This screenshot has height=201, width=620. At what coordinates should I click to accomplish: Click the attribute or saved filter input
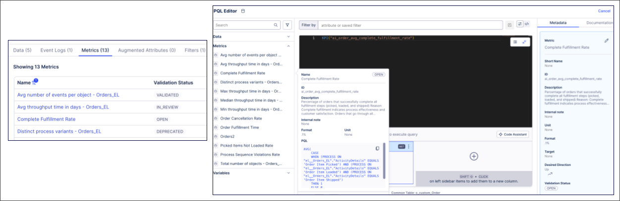coord(410,25)
